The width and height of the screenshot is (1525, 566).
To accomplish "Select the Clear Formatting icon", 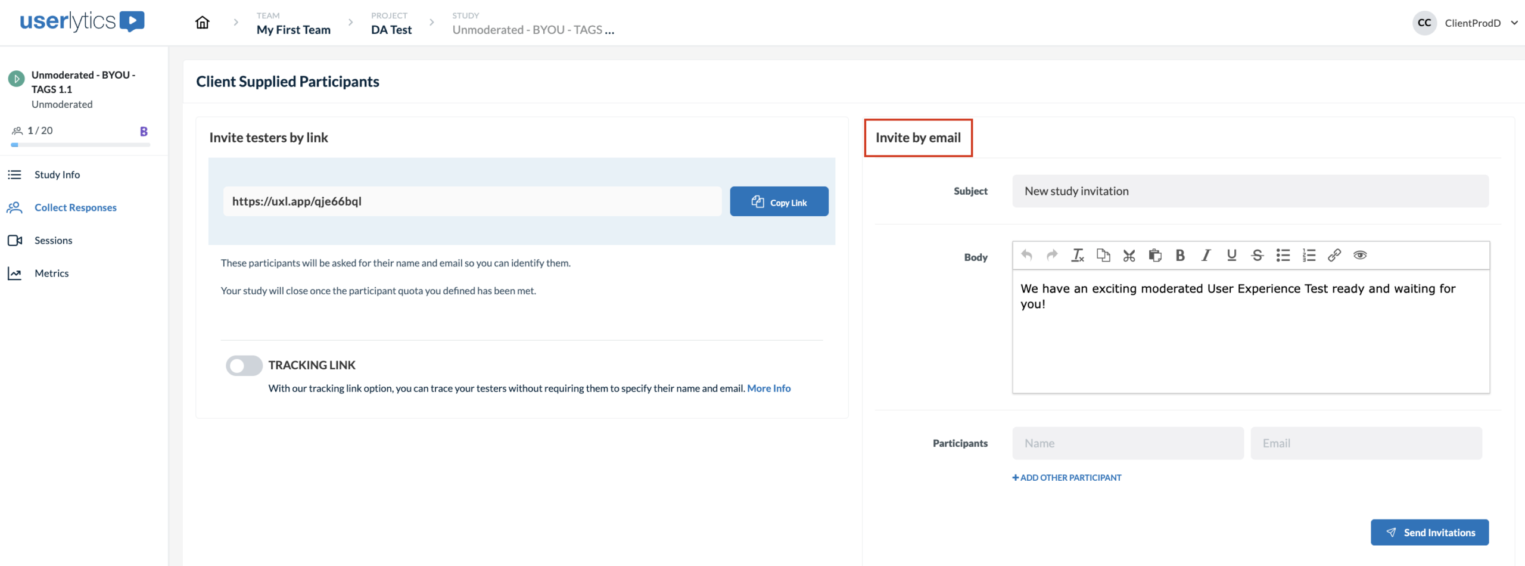I will [x=1077, y=255].
